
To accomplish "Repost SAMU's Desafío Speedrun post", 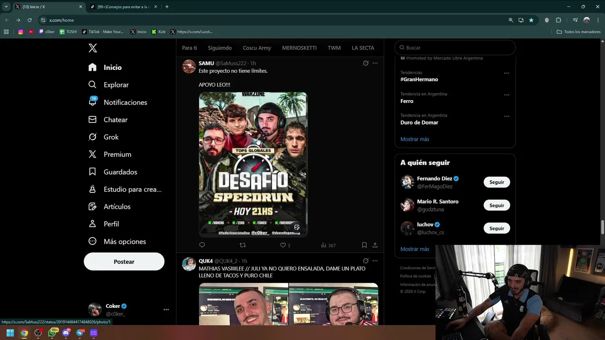I will coord(242,245).
